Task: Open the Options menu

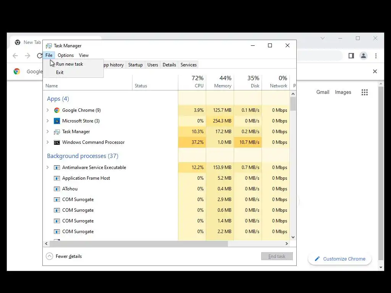Action: pyautogui.click(x=66, y=55)
